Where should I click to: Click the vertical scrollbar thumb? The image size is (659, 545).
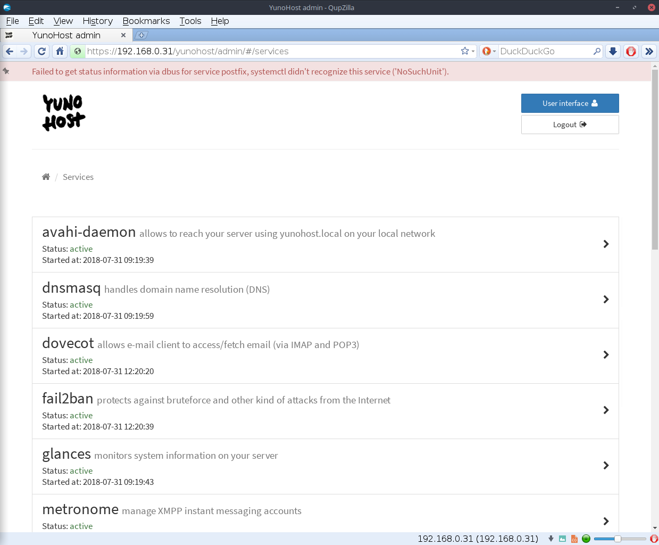tap(655, 160)
